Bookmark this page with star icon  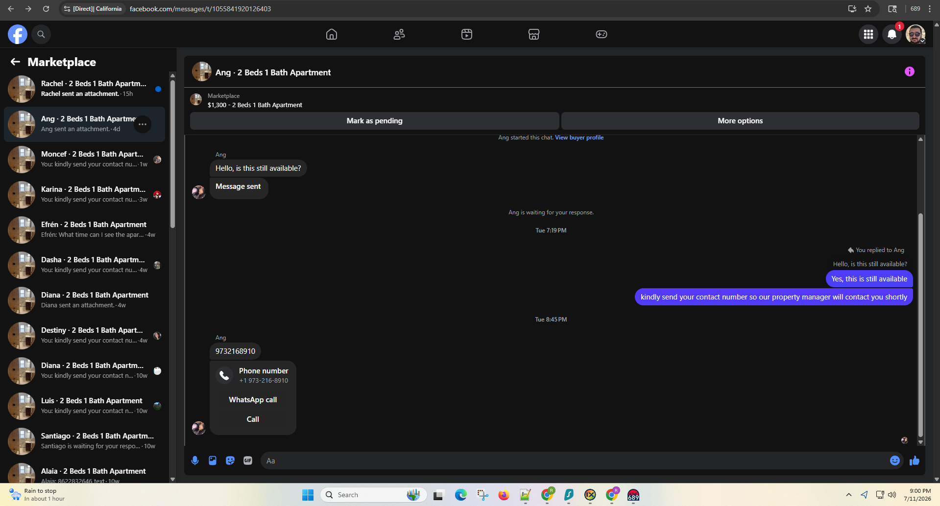coord(868,9)
